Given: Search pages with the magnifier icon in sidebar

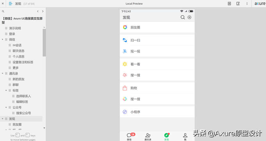Looking at the screenshot, I should coord(3,11).
